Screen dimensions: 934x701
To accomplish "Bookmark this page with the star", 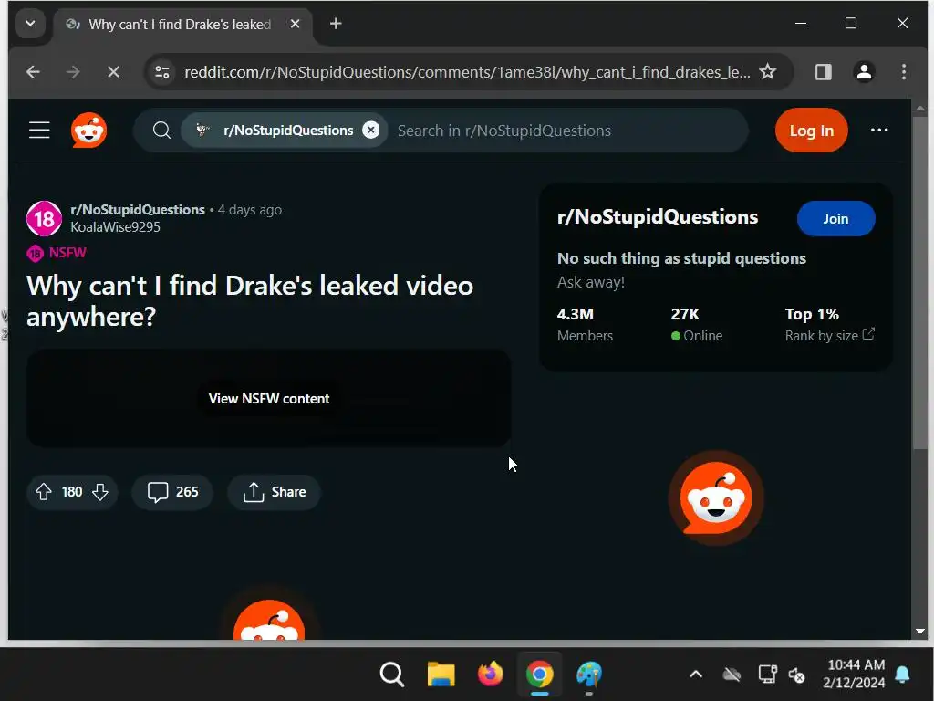I will click(768, 72).
